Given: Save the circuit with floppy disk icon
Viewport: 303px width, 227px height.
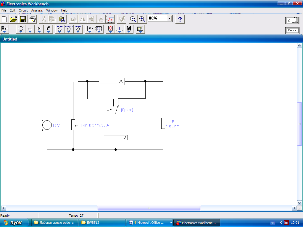Looking at the screenshot, I should pyautogui.click(x=23, y=19).
